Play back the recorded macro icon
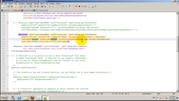Image resolution: width=179 pixels, height=101 pixels. click(x=82, y=6)
